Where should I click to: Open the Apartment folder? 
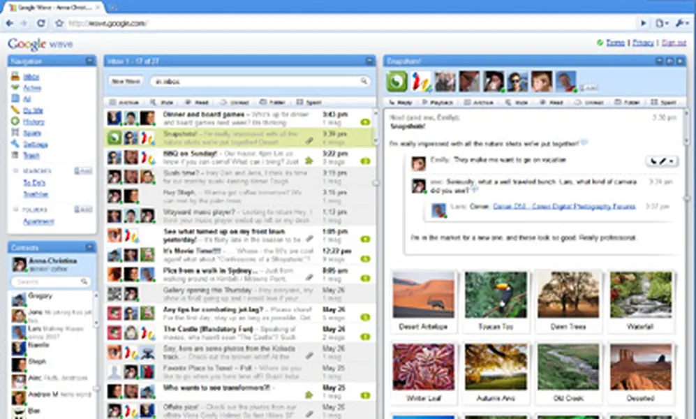click(x=38, y=221)
